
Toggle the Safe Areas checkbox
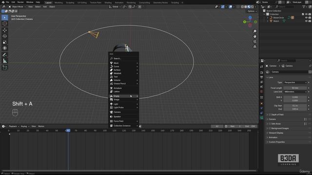tap(270, 124)
